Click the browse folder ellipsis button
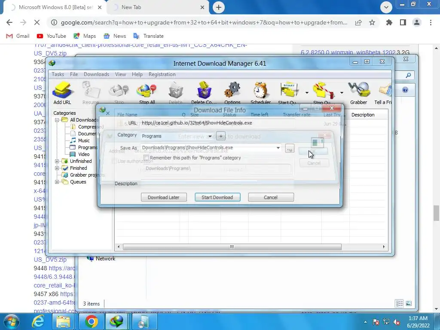440x330 pixels. pos(290,148)
